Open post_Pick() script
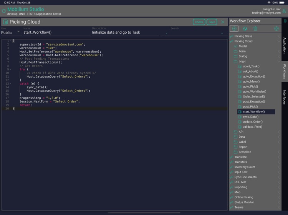Screen dimensions: 288x215 (x=250, y=107)
